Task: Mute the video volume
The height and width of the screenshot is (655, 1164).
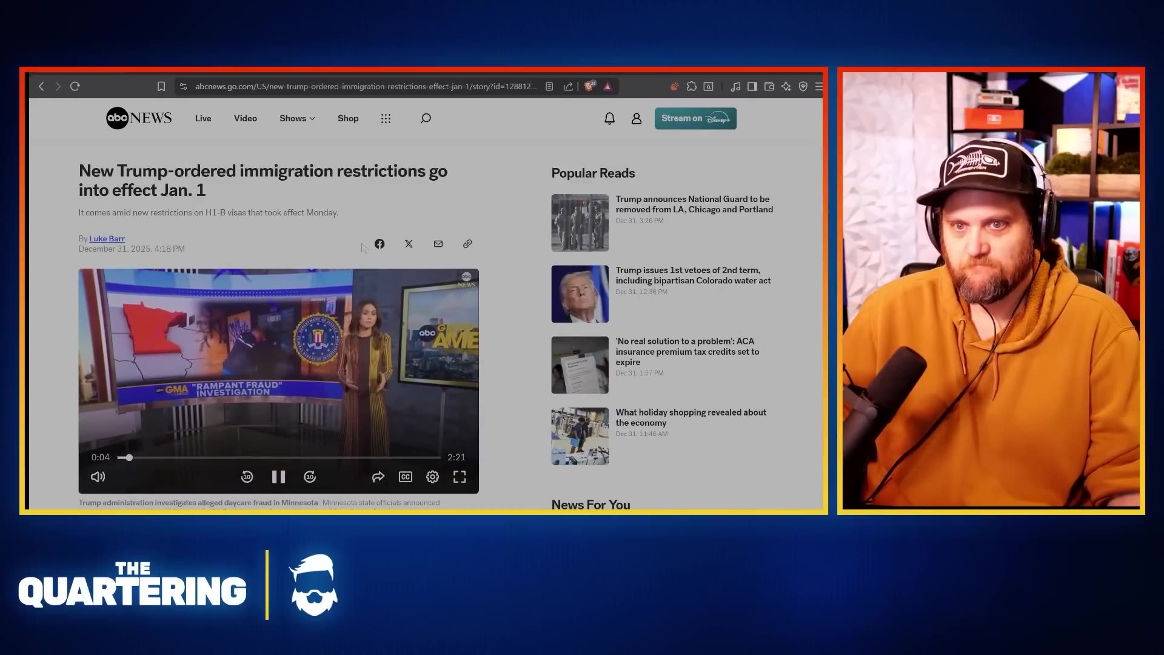Action: coord(98,477)
